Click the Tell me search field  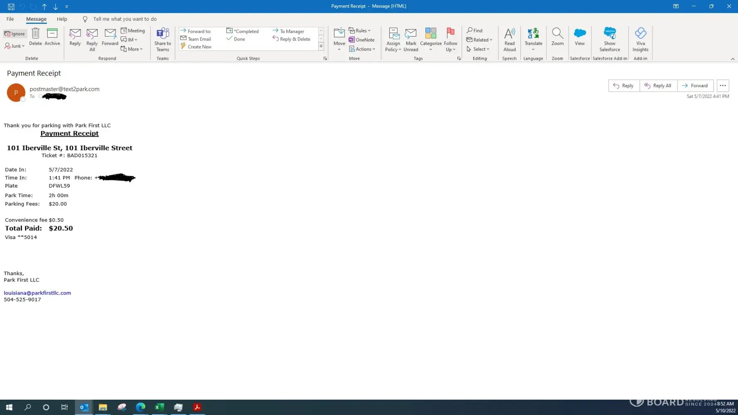(125, 19)
